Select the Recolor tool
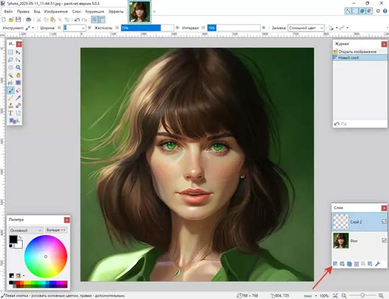389x299 pixels. (x=18, y=106)
